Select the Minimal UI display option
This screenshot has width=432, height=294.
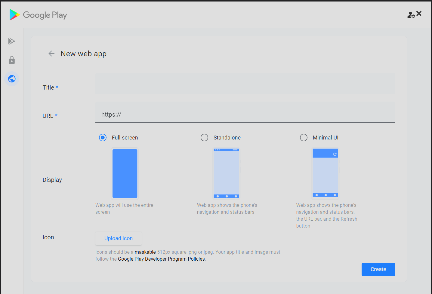304,138
